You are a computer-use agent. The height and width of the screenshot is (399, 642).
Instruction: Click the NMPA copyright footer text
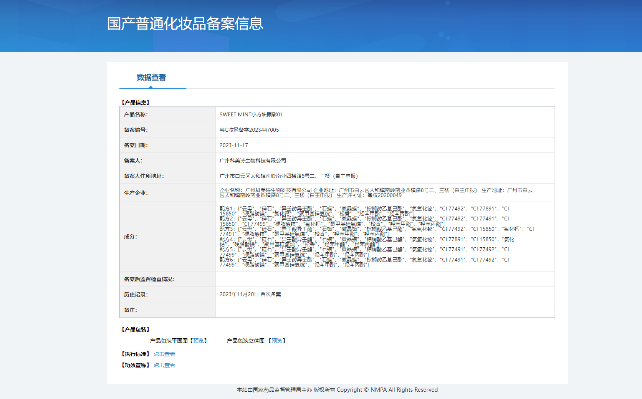point(337,390)
